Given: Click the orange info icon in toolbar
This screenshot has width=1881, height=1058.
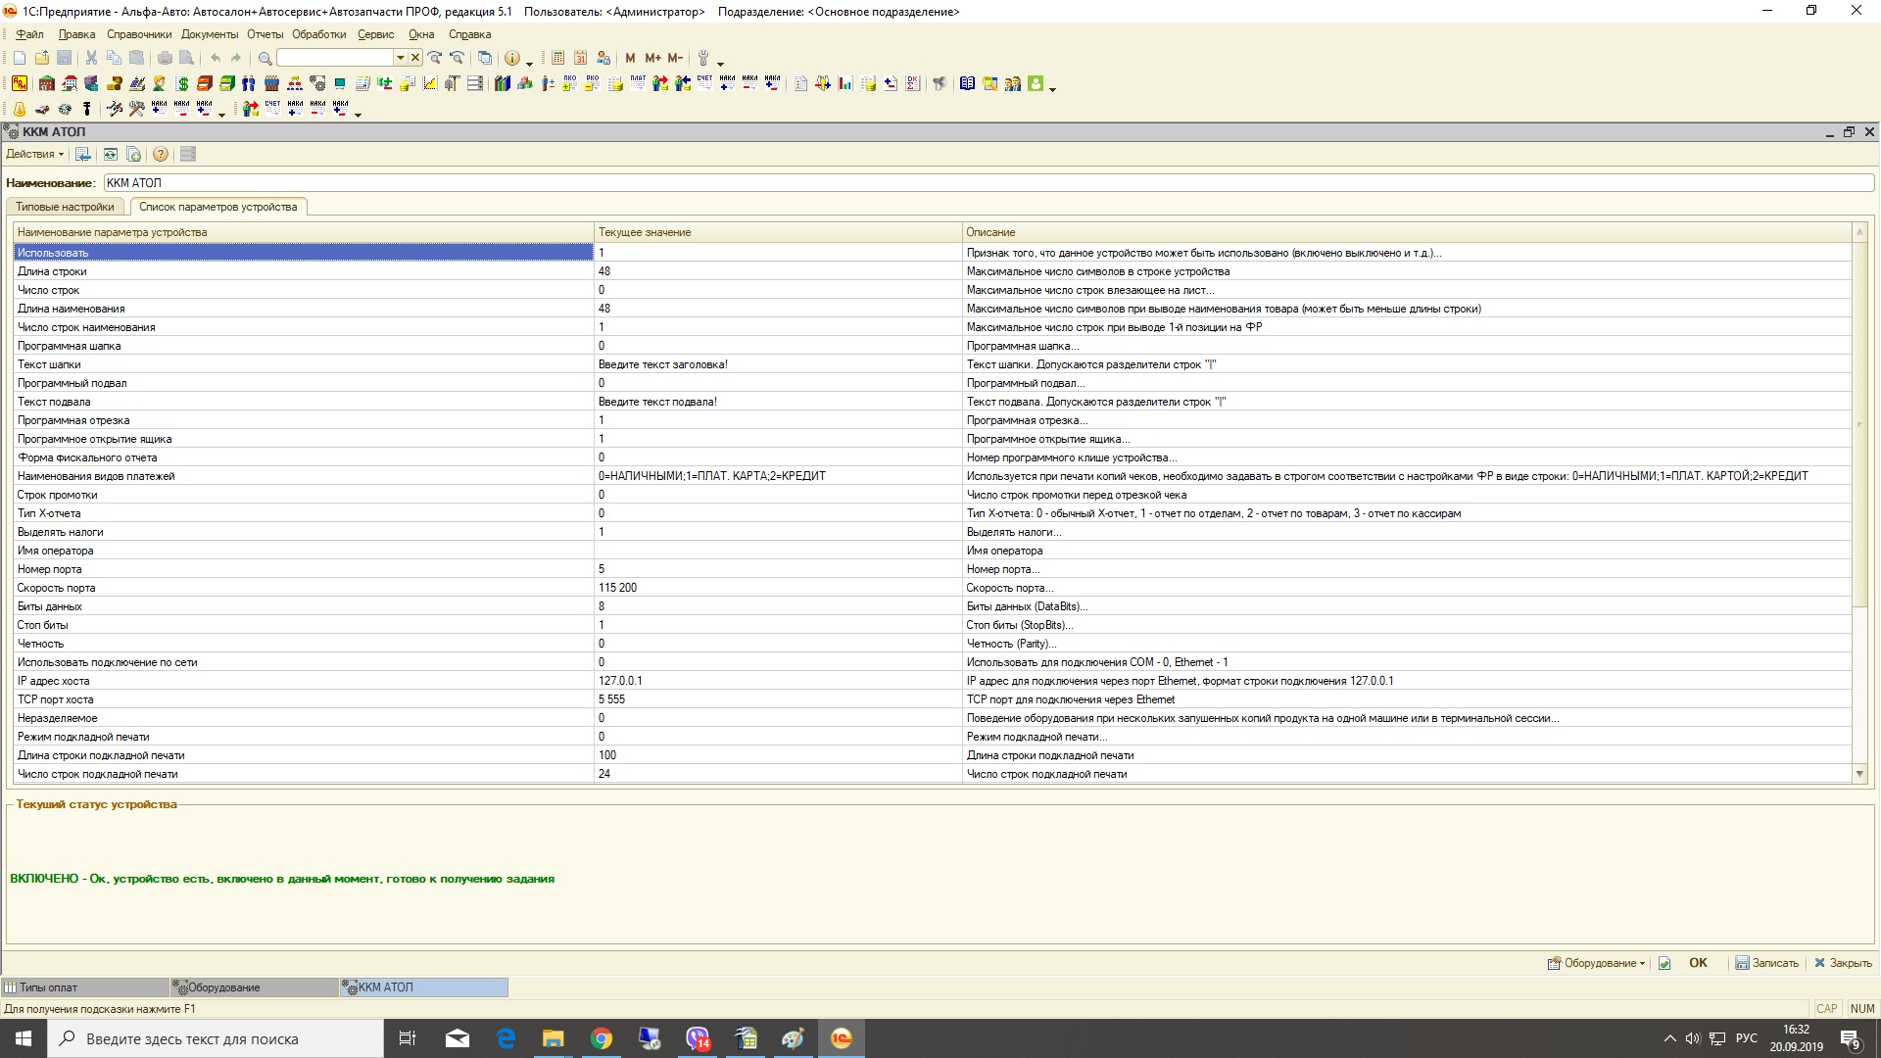Looking at the screenshot, I should click(511, 58).
